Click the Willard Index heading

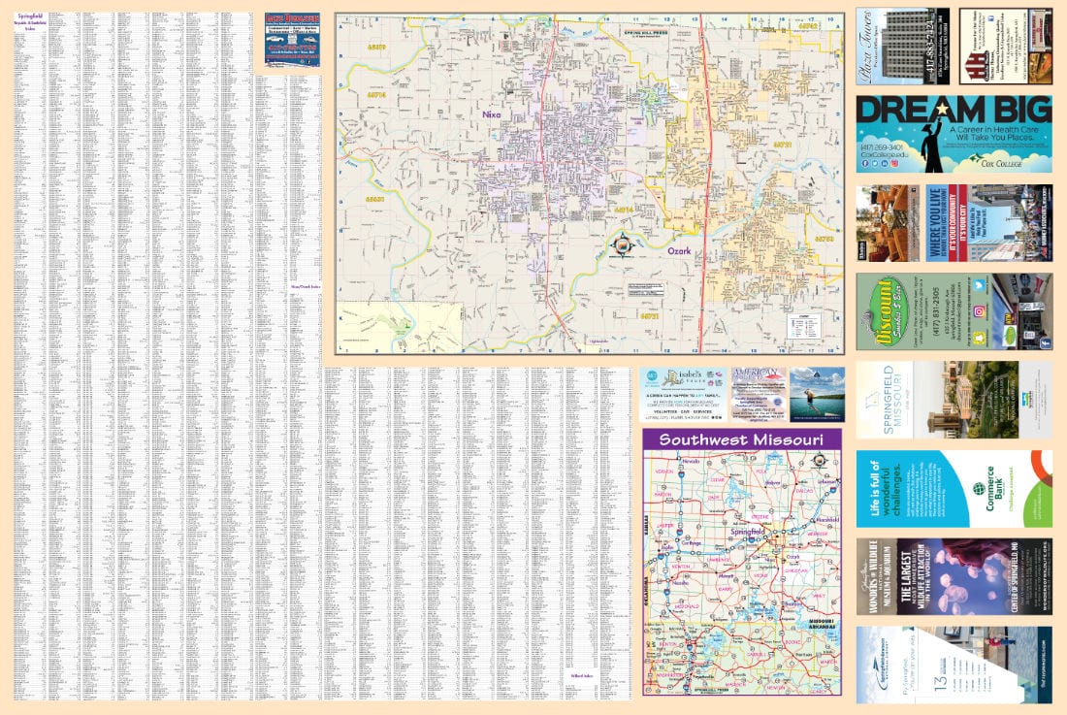coord(582,676)
